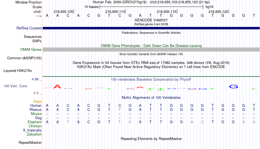Click the Sequences track label
The height and width of the screenshot is (149, 260).
[x=33, y=36]
